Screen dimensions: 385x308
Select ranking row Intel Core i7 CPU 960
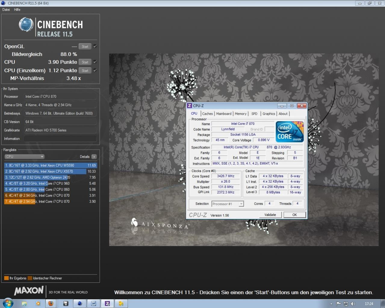pos(51,183)
